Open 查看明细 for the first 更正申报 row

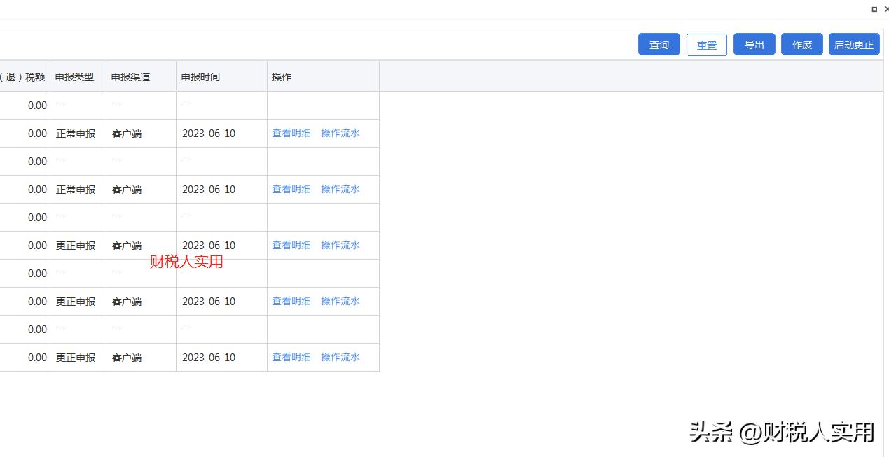(291, 245)
